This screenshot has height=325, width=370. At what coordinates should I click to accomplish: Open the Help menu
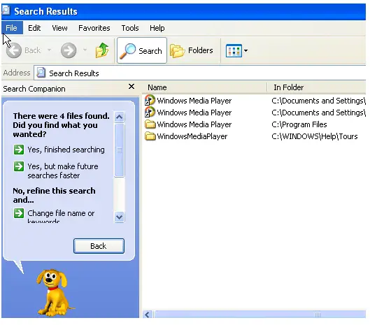coord(157,28)
